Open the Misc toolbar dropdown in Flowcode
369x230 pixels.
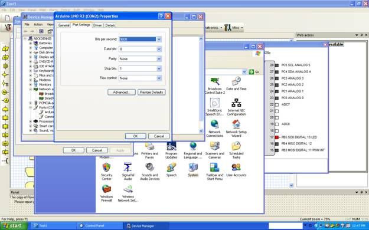[x=242, y=28]
